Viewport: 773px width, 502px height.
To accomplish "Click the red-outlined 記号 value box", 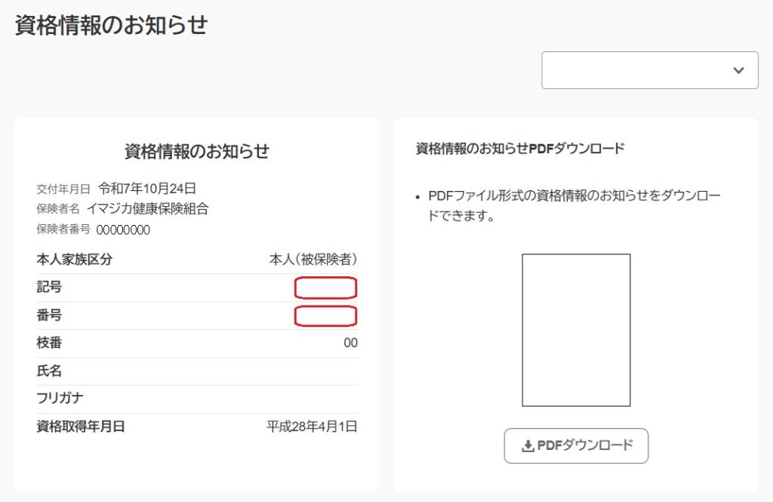I will click(325, 288).
